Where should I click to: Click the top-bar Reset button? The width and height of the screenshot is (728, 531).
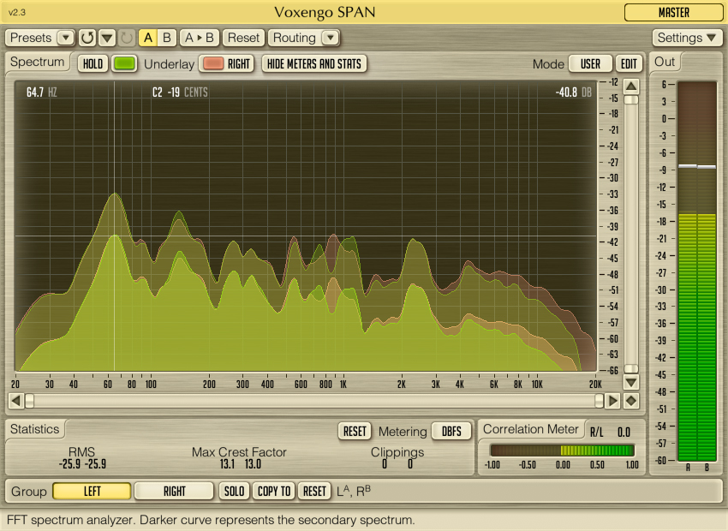pos(243,38)
